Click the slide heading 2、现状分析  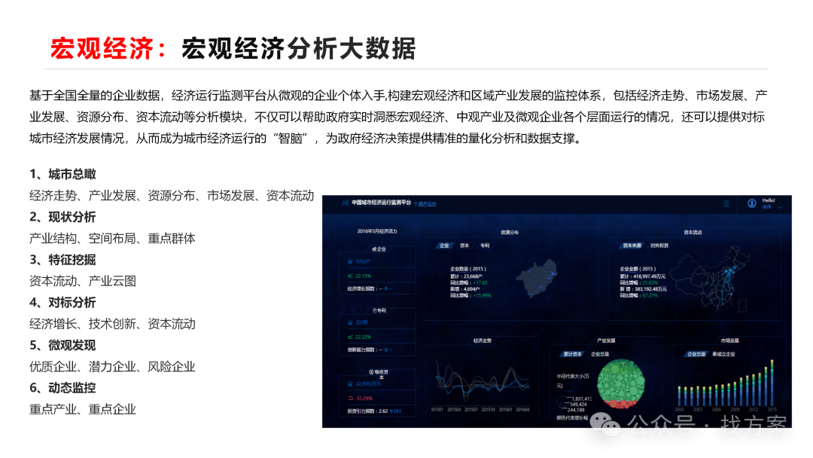(62, 217)
